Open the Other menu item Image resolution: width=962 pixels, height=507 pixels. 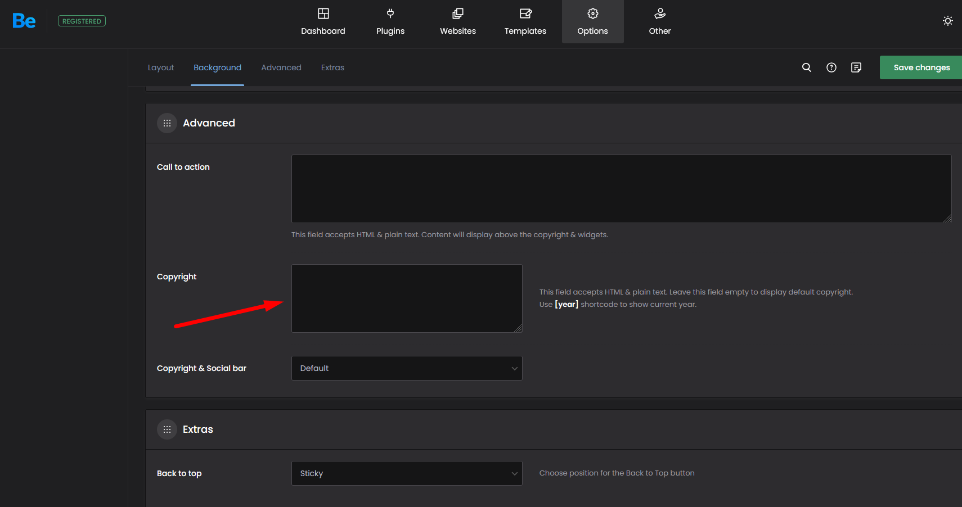click(x=660, y=22)
